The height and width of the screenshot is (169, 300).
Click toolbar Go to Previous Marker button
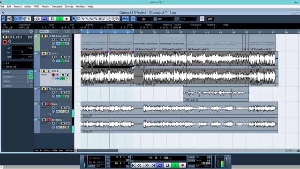[x=36, y=19]
